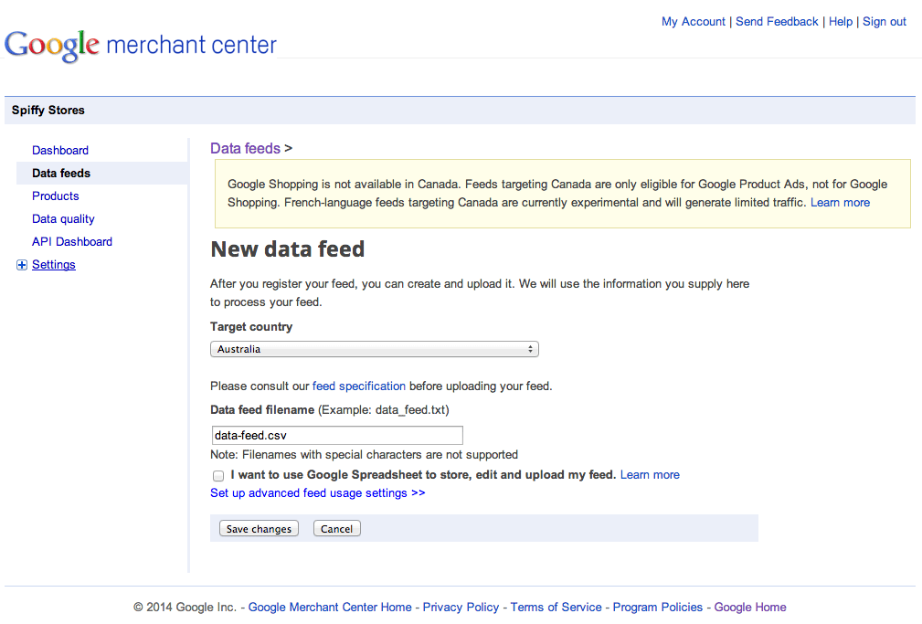Open Google Merchant Center Home footer link

pos(330,608)
